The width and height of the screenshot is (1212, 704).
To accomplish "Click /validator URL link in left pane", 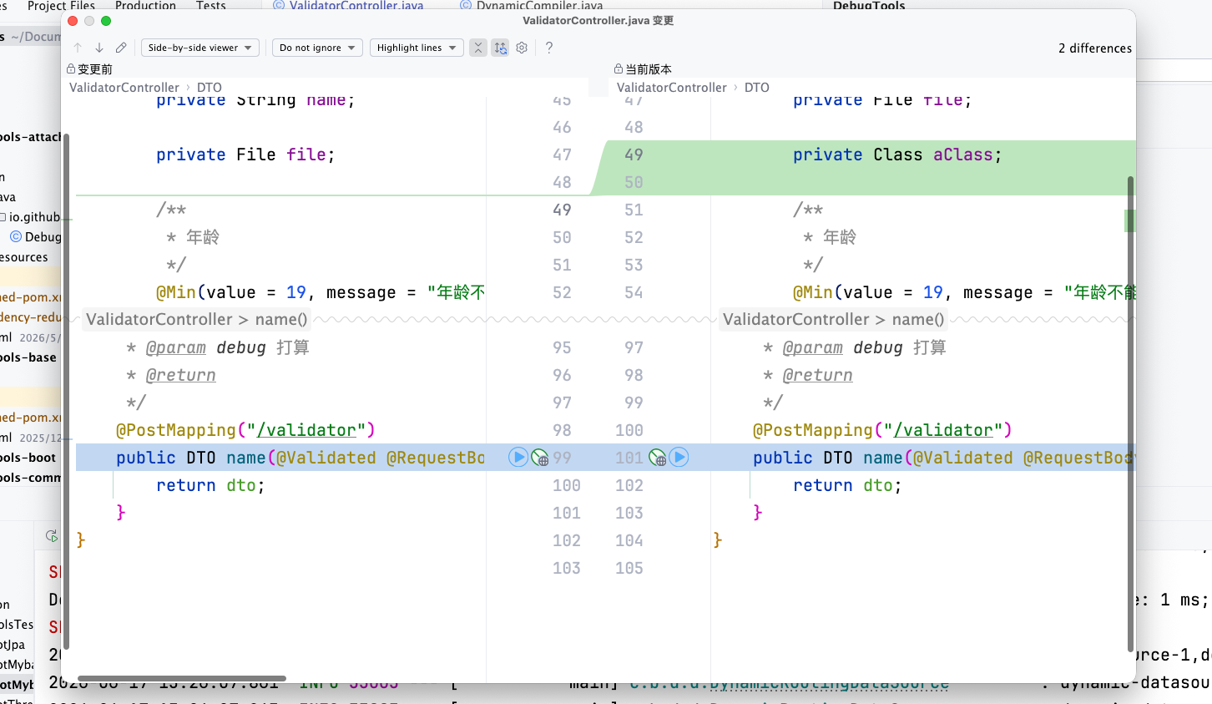I will click(x=306, y=430).
